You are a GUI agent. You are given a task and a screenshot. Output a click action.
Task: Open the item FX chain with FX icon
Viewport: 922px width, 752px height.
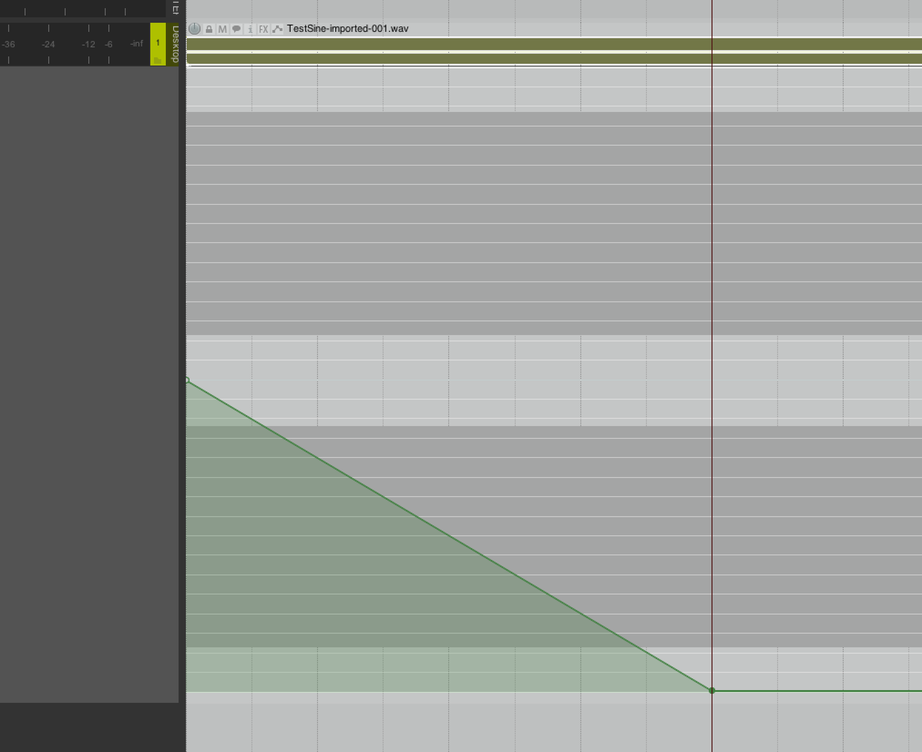pos(263,29)
